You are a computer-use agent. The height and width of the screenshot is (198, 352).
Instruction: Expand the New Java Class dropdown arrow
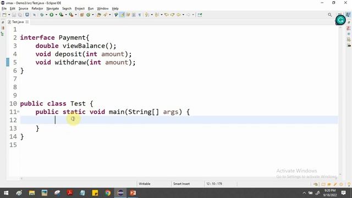coord(93,15)
